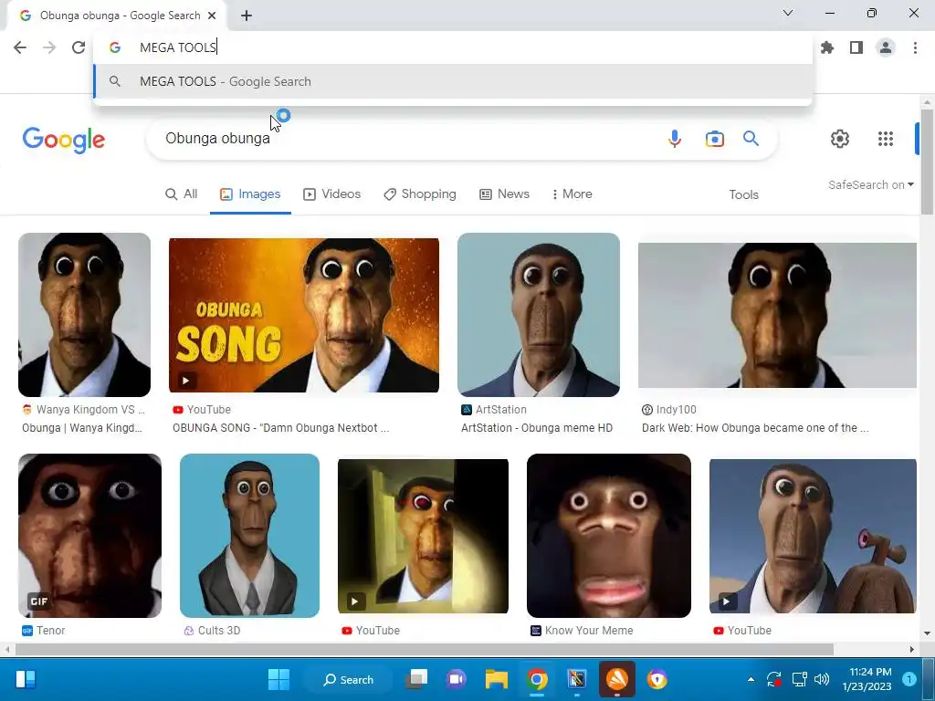The width and height of the screenshot is (935, 701).
Task: Open the Chrome side panel icon
Action: (x=856, y=47)
